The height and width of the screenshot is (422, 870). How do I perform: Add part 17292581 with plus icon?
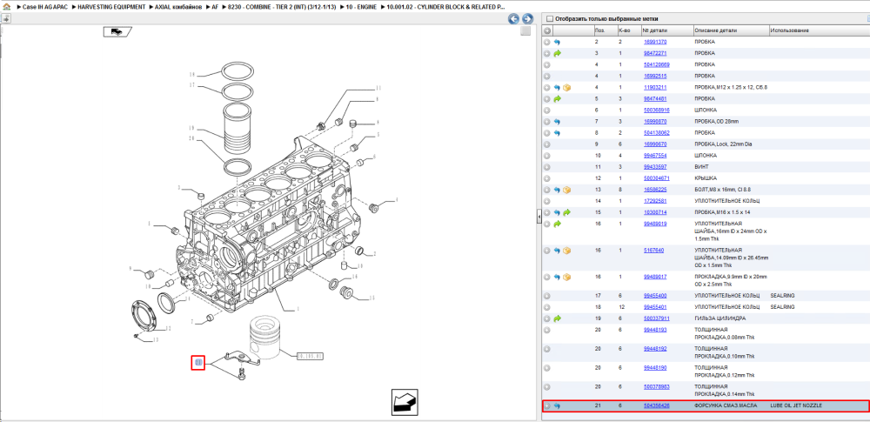pos(547,201)
